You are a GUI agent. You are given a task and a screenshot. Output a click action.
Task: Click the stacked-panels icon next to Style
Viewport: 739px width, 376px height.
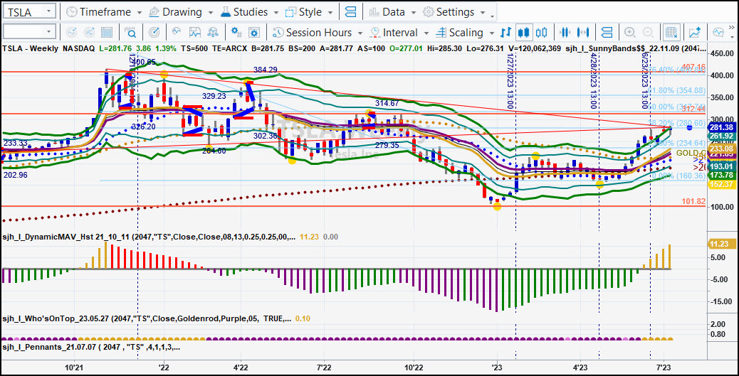(350, 12)
